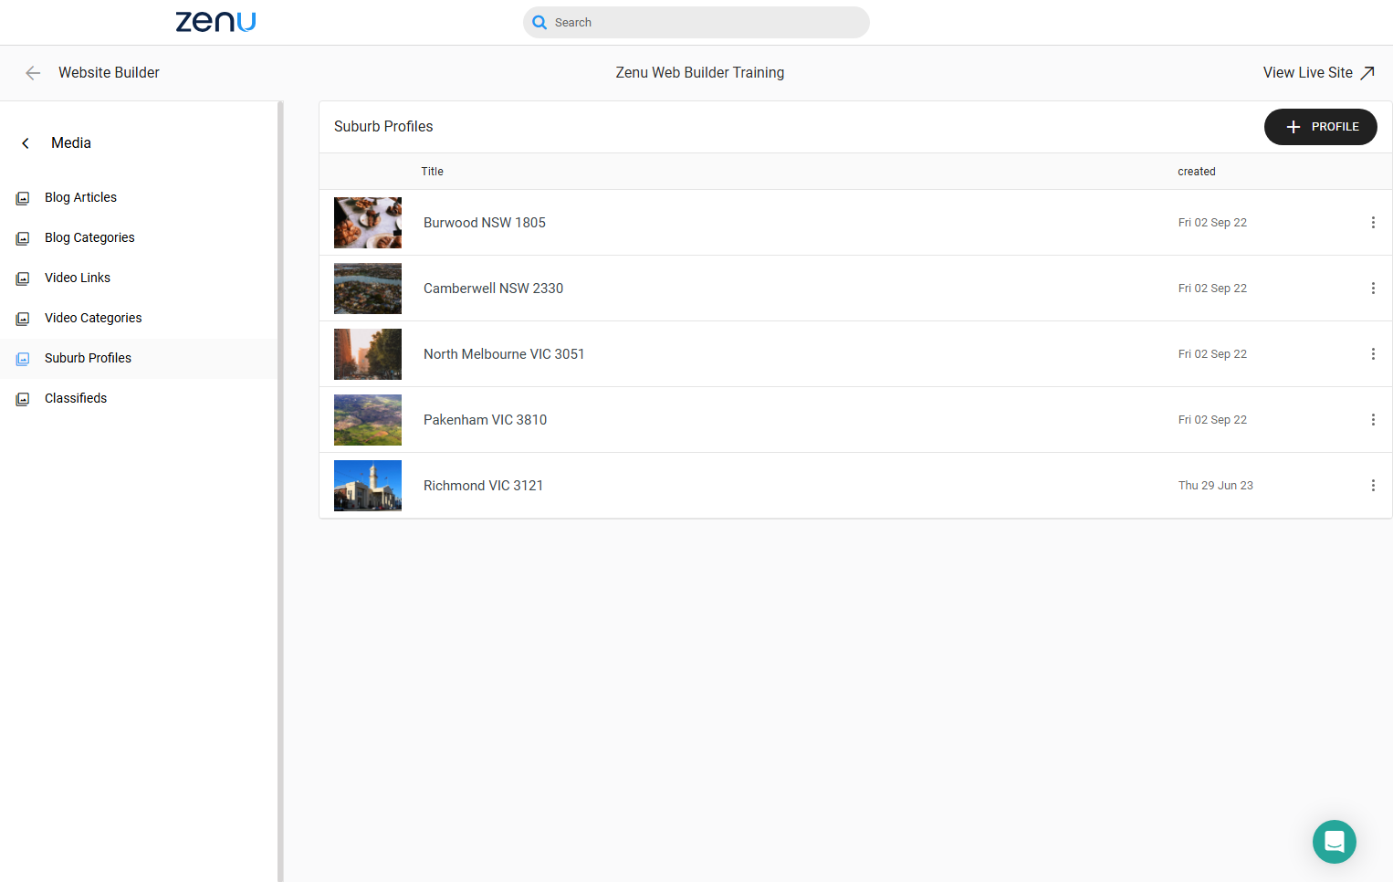Open the chat support bubble
Viewport: 1393px width, 882px height.
(1335, 842)
